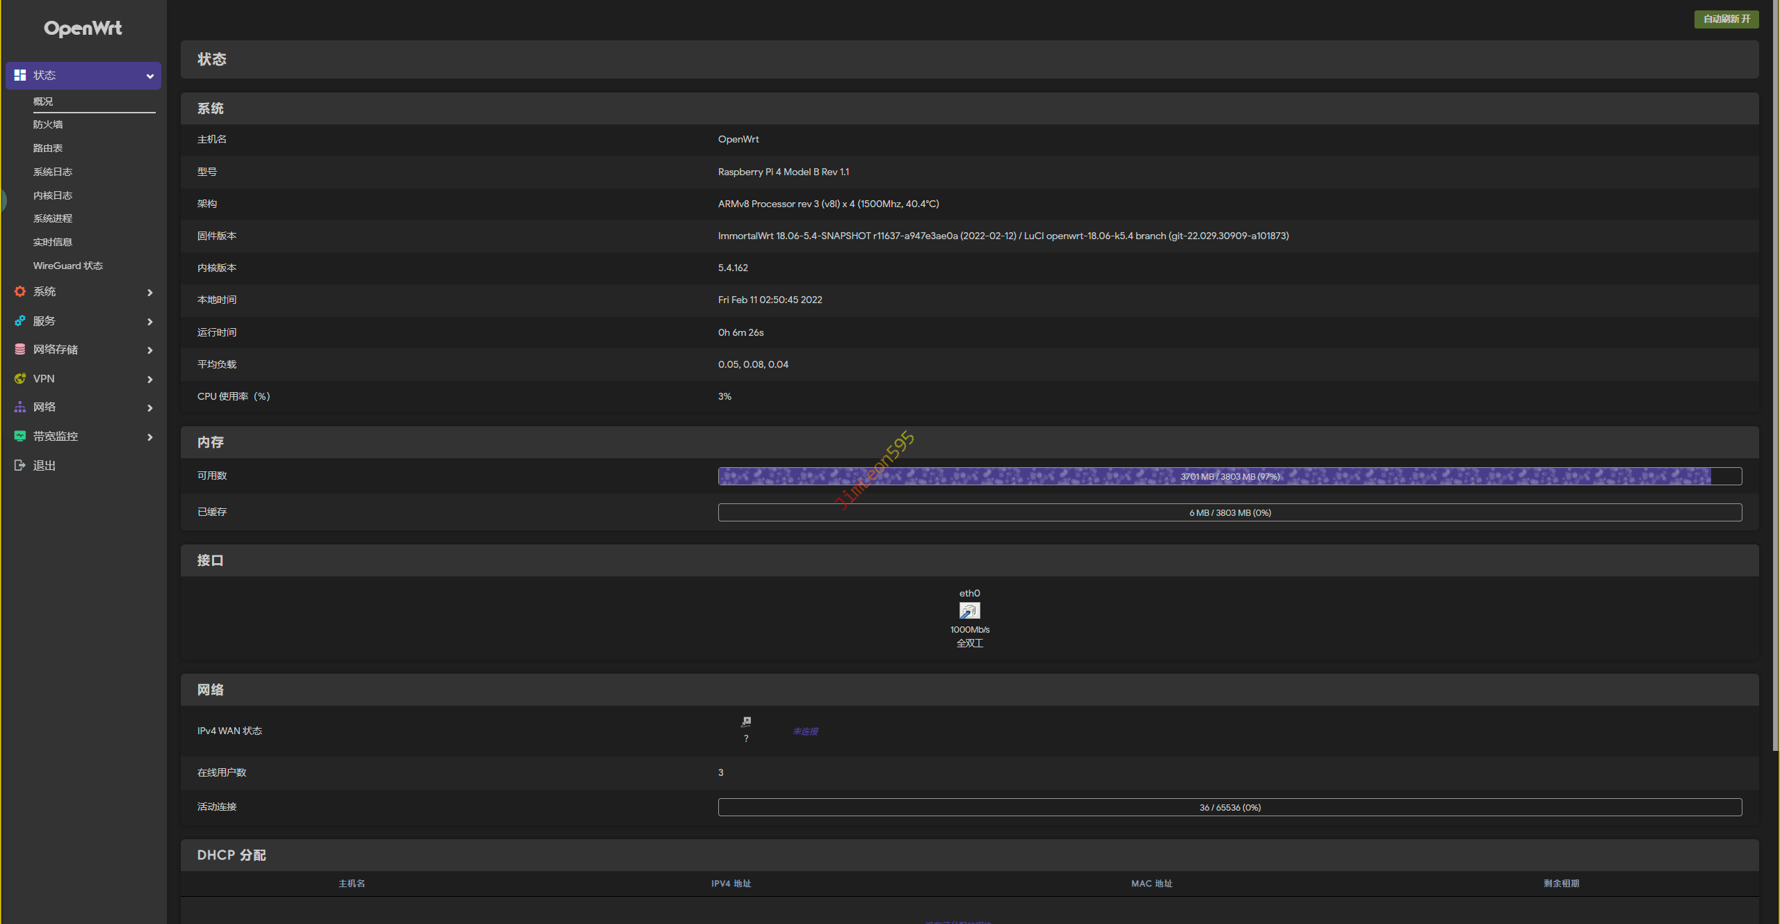Click the 服务 gears icon
The width and height of the screenshot is (1780, 924).
(x=20, y=321)
